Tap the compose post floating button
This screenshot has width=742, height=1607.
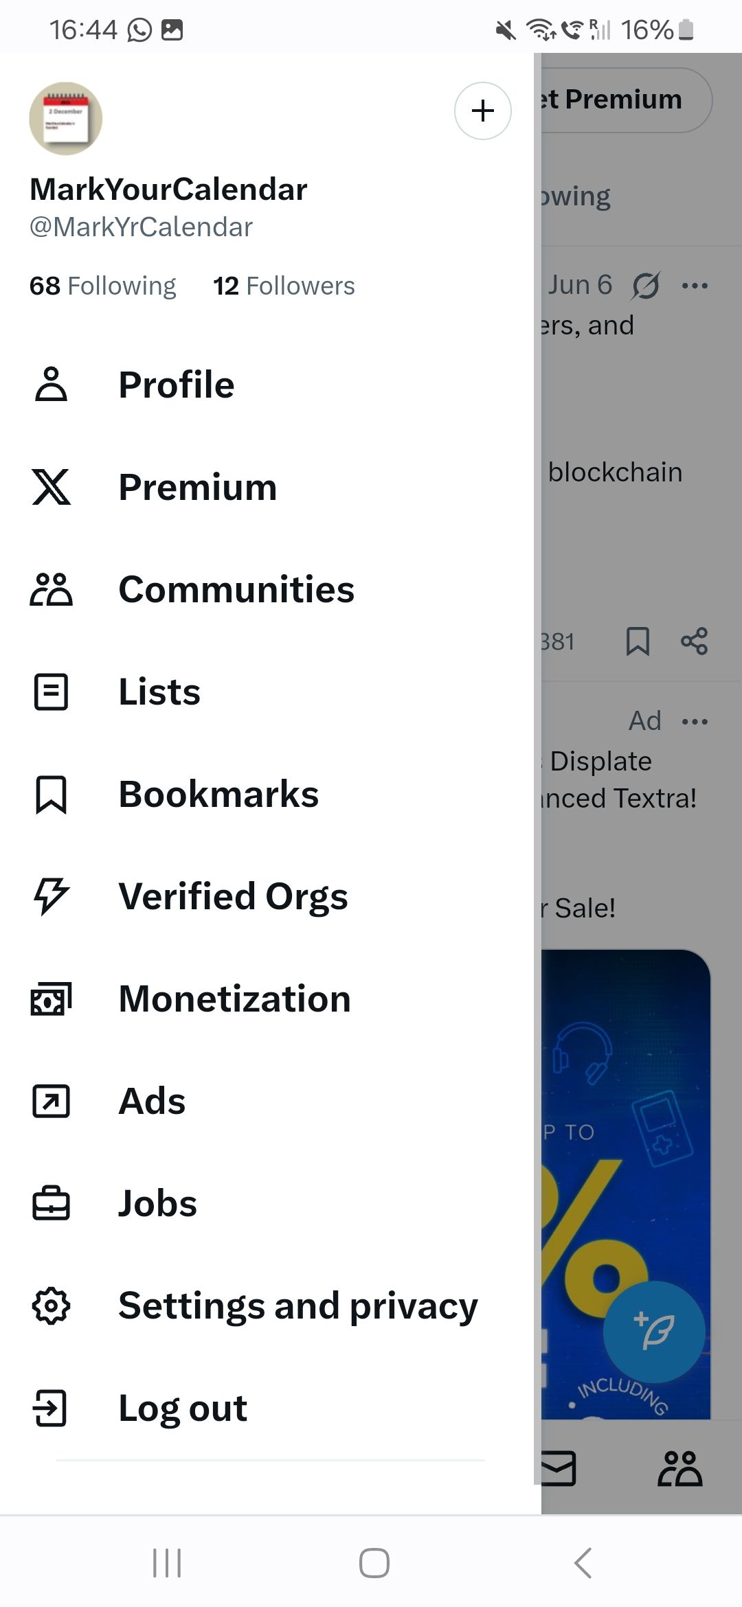pyautogui.click(x=654, y=1332)
